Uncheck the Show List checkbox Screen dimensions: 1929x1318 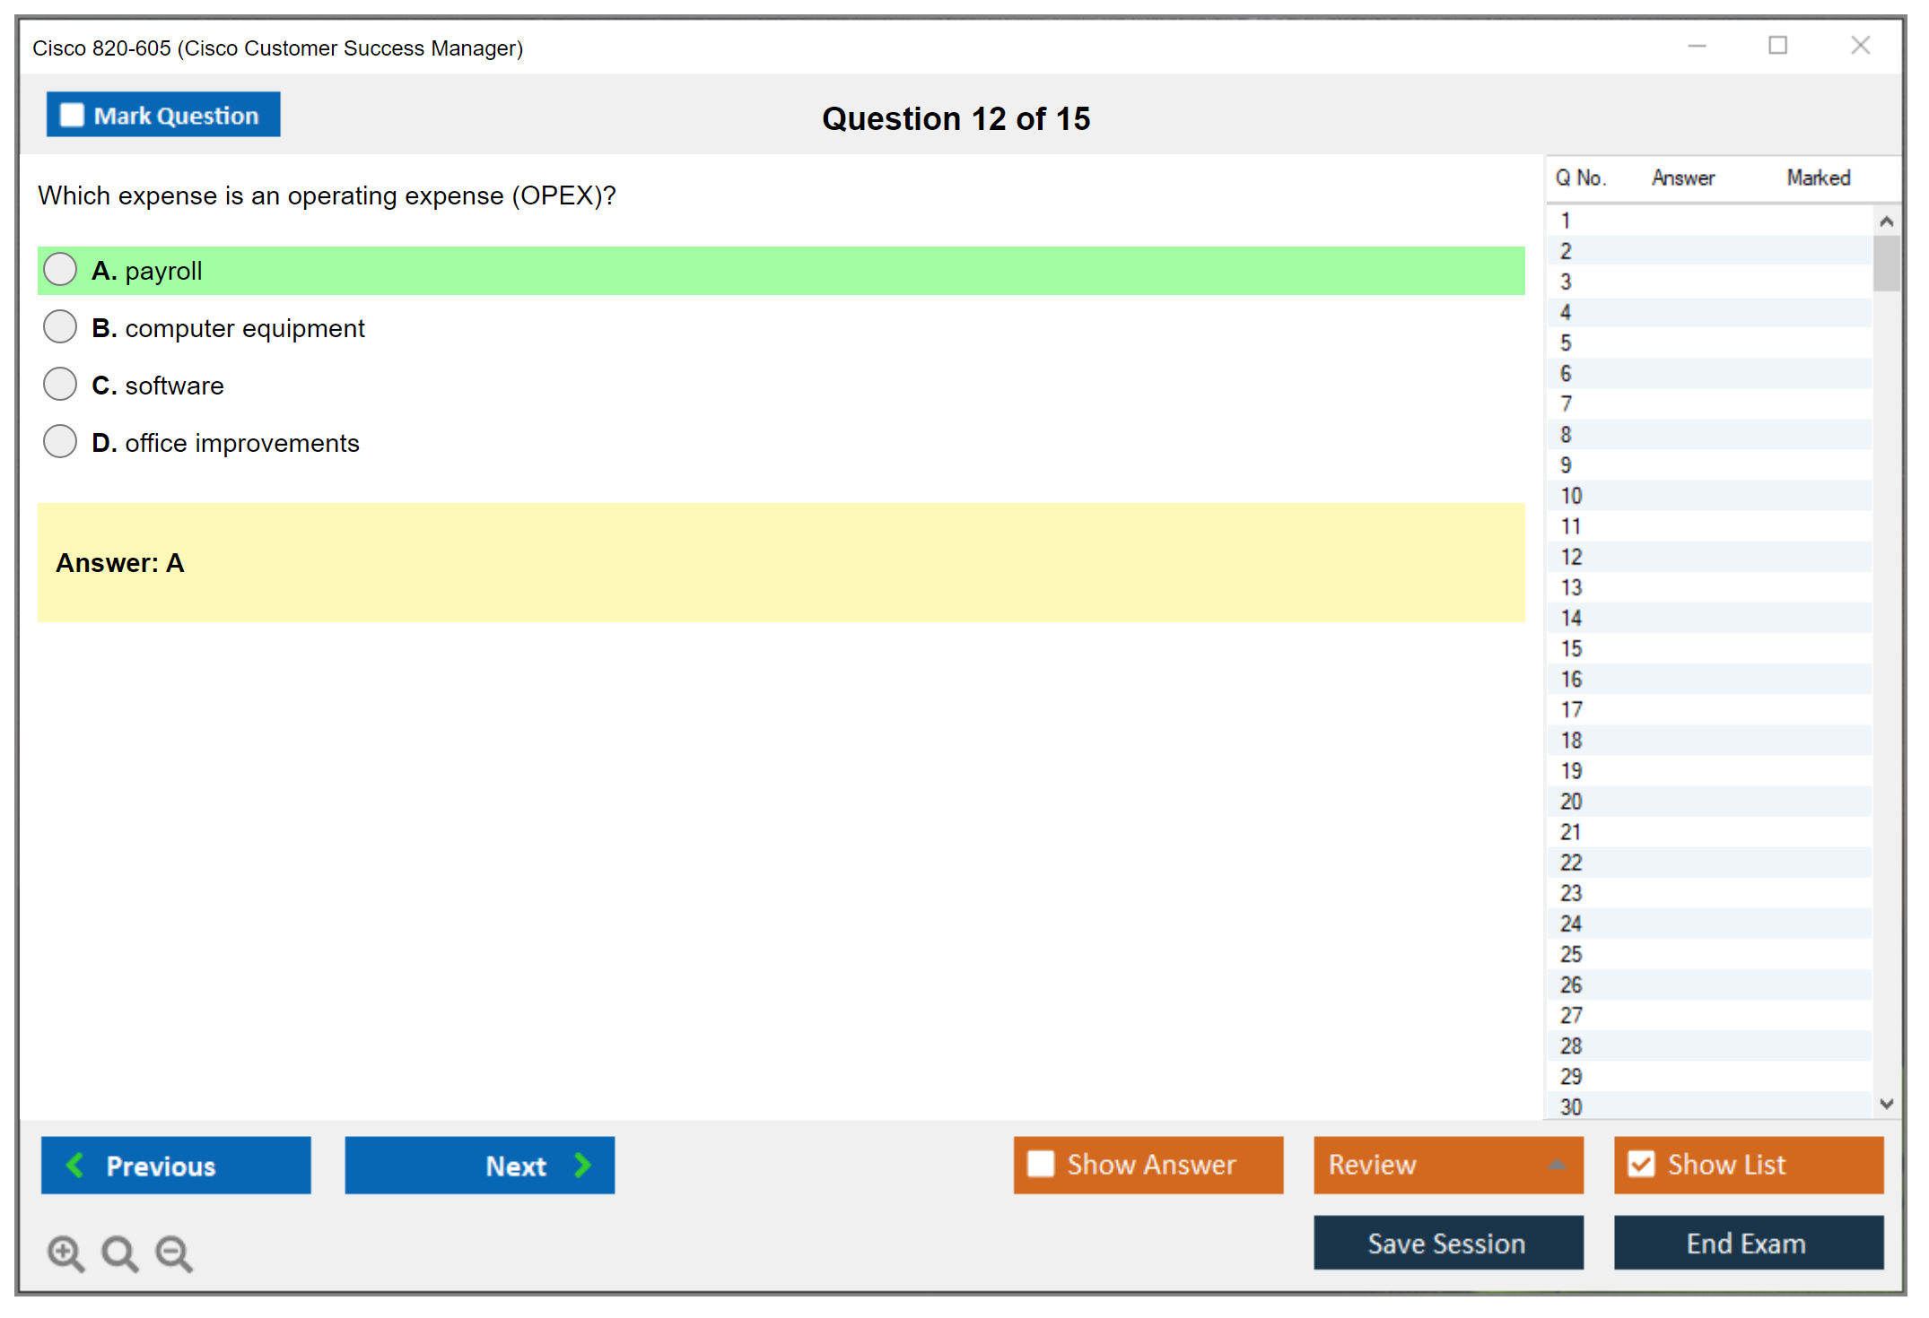click(1641, 1164)
